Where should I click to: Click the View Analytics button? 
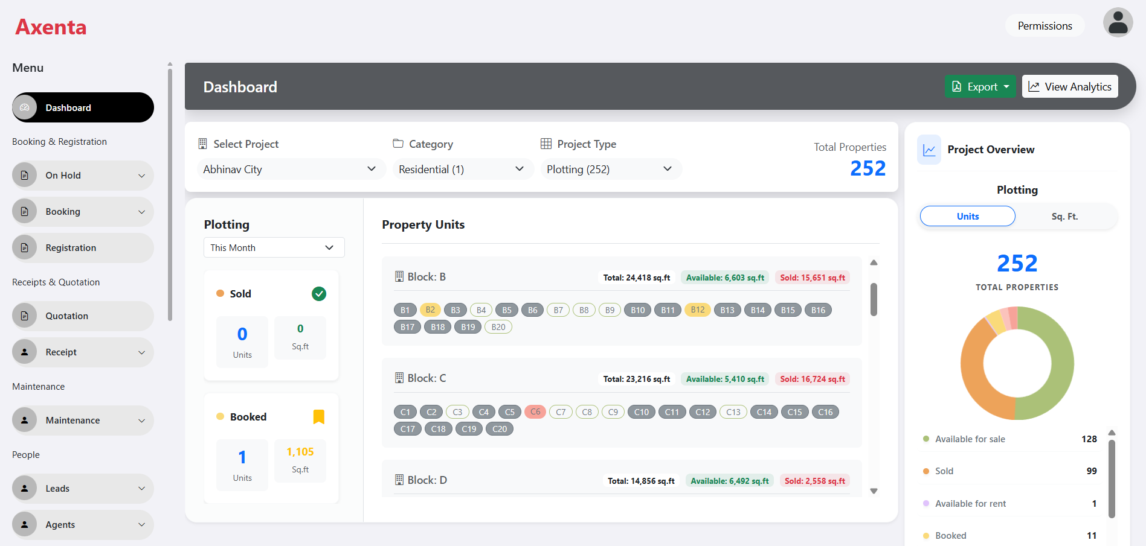pyautogui.click(x=1069, y=86)
